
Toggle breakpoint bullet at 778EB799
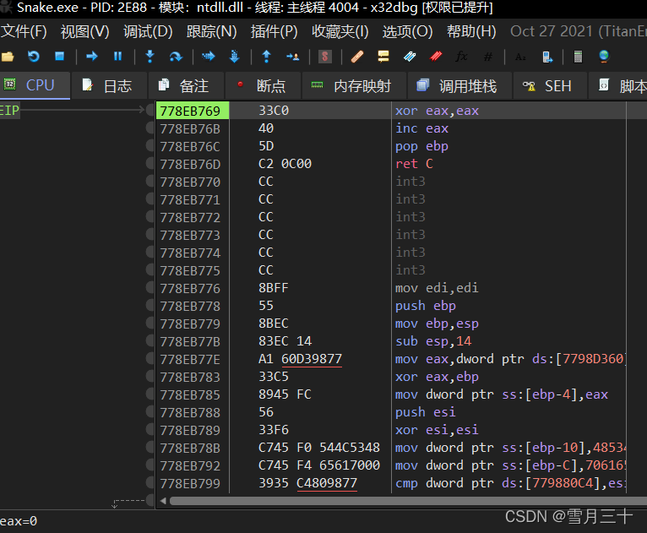click(150, 482)
